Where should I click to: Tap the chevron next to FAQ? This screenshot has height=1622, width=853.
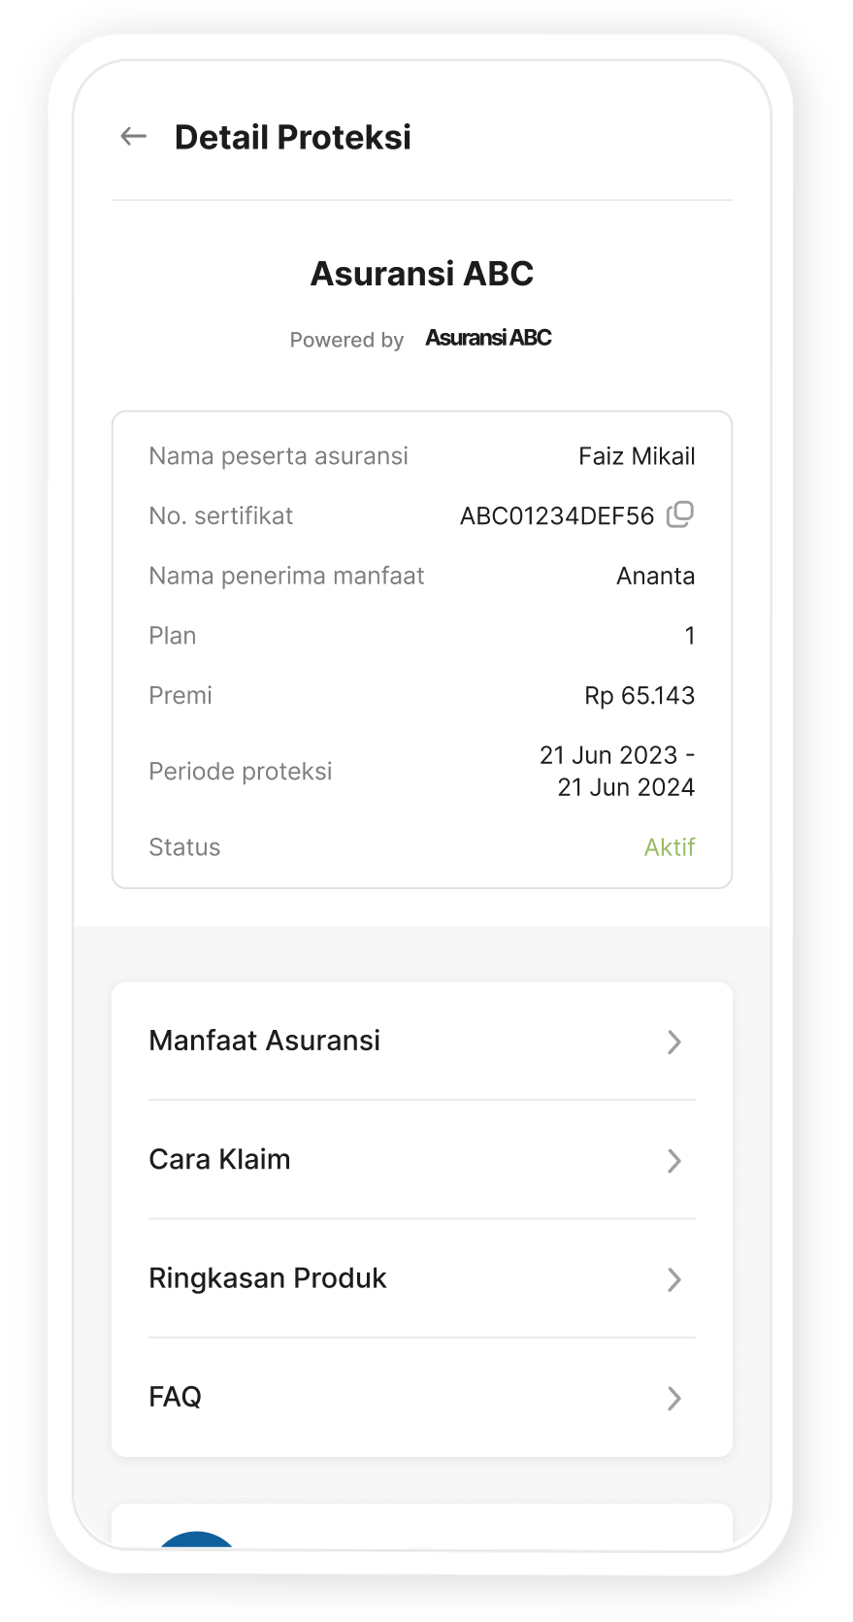coord(674,1398)
